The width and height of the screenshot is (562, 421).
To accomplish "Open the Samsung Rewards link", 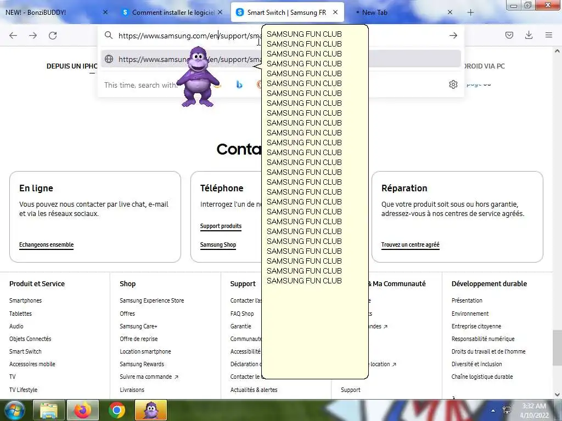I will click(x=142, y=364).
